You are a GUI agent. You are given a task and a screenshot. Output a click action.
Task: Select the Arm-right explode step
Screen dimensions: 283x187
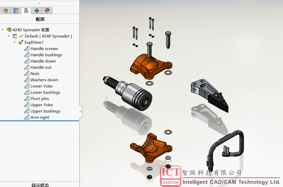40,117
